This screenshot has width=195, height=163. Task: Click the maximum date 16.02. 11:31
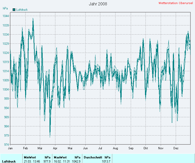click(x=62, y=161)
